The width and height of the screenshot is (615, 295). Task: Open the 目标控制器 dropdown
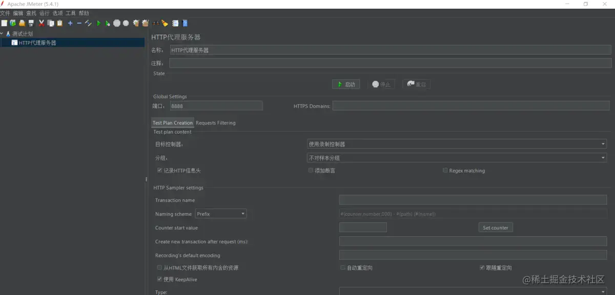pos(457,144)
